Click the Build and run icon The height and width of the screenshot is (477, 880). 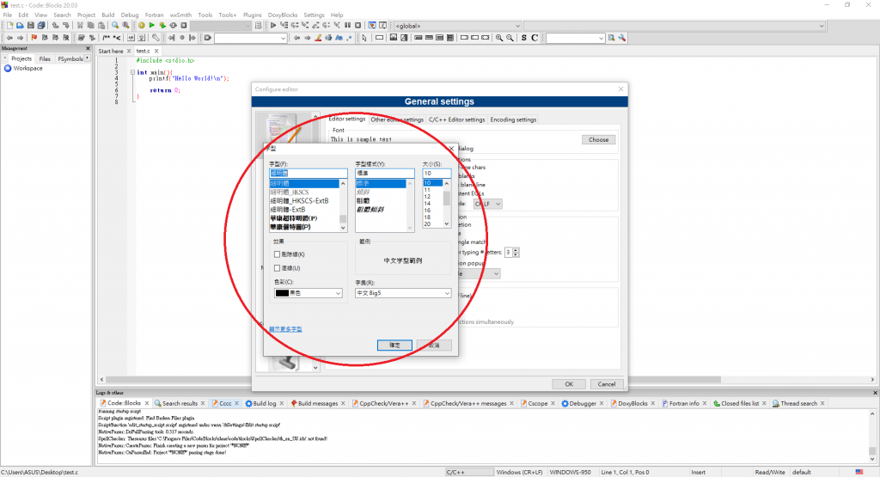(162, 25)
